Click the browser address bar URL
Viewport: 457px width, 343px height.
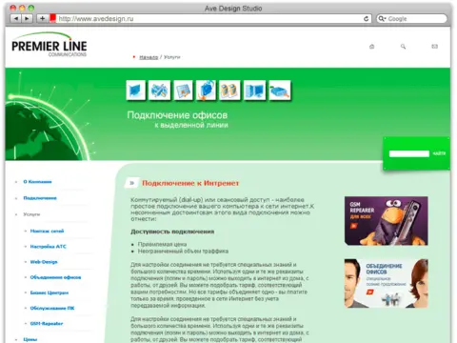(96, 19)
